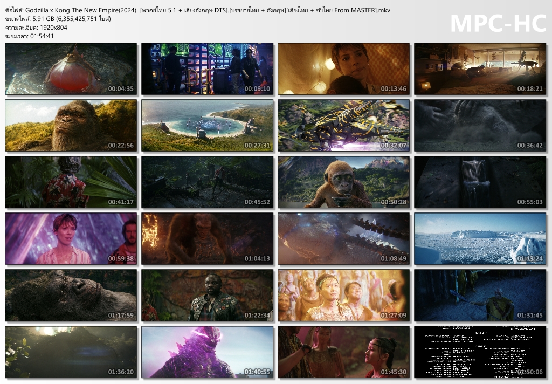Open the Kong close-up thumbnail at 00:22:56
Viewport: 552px width, 384px height.
coord(71,125)
